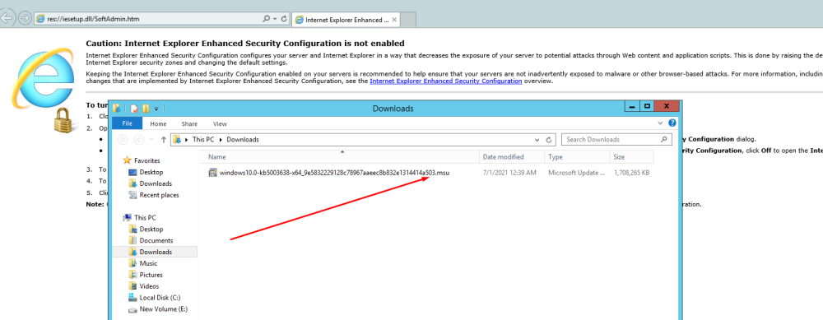Click the .msu file icon
This screenshot has width=823, height=320.
(212, 172)
